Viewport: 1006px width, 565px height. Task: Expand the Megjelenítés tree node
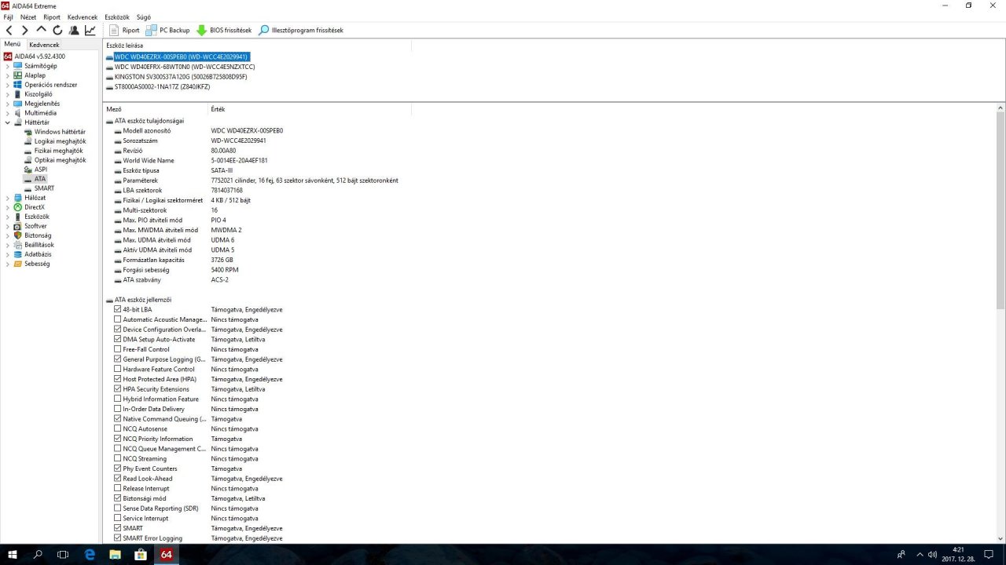point(8,104)
